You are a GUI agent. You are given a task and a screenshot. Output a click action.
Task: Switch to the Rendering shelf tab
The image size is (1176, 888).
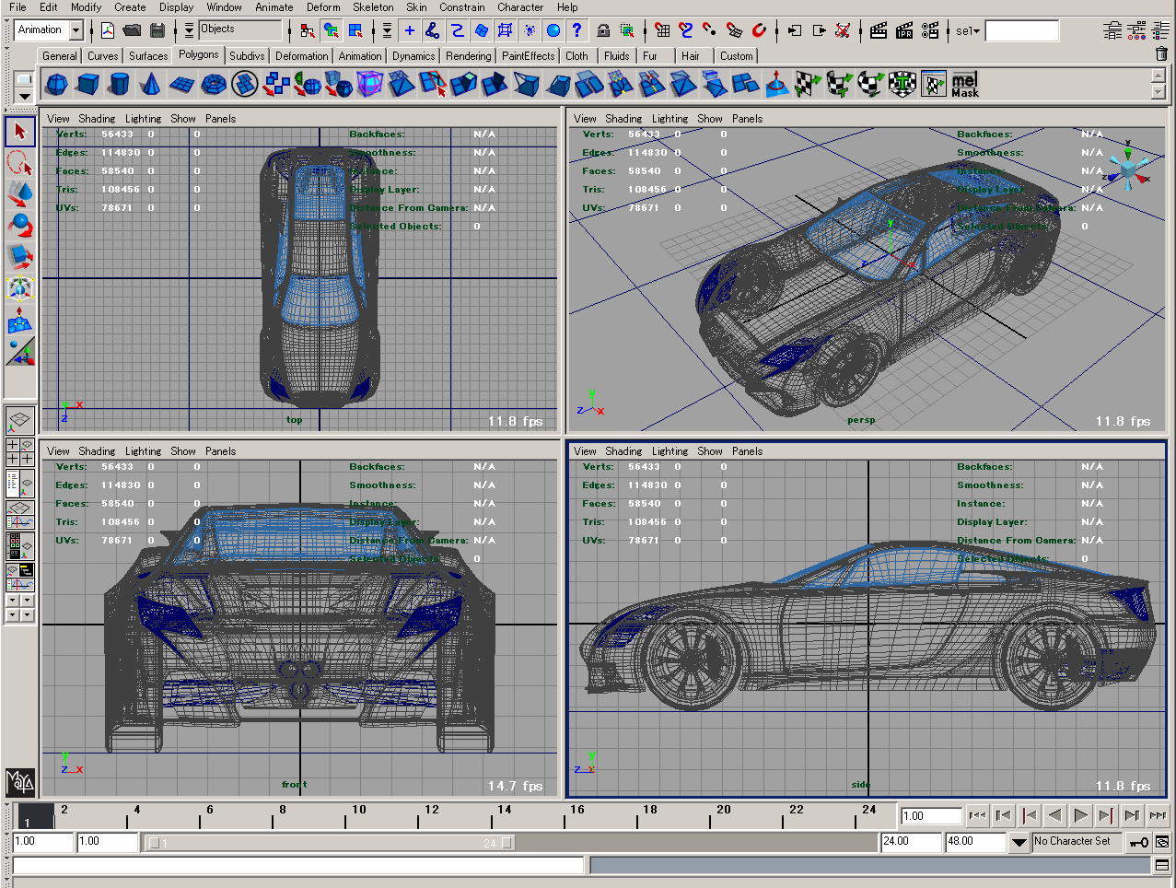pyautogui.click(x=468, y=56)
